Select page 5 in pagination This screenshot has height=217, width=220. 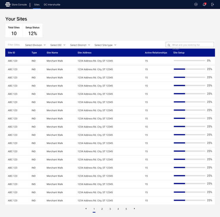(x=126, y=209)
